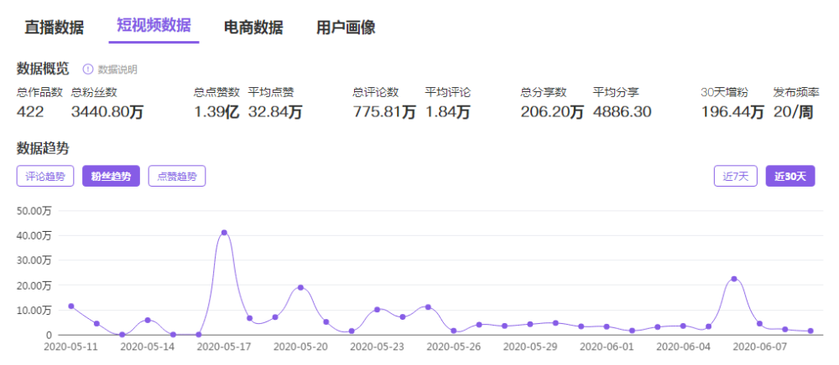This screenshot has height=365, width=839.
Task: Click the 发布频率 value 20/周
Action: (794, 112)
